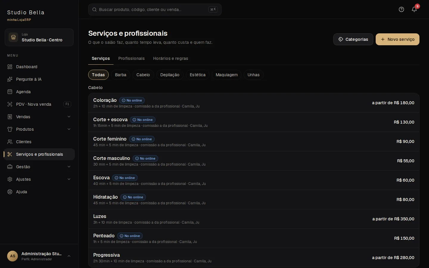Click the AS user avatar

point(13,256)
